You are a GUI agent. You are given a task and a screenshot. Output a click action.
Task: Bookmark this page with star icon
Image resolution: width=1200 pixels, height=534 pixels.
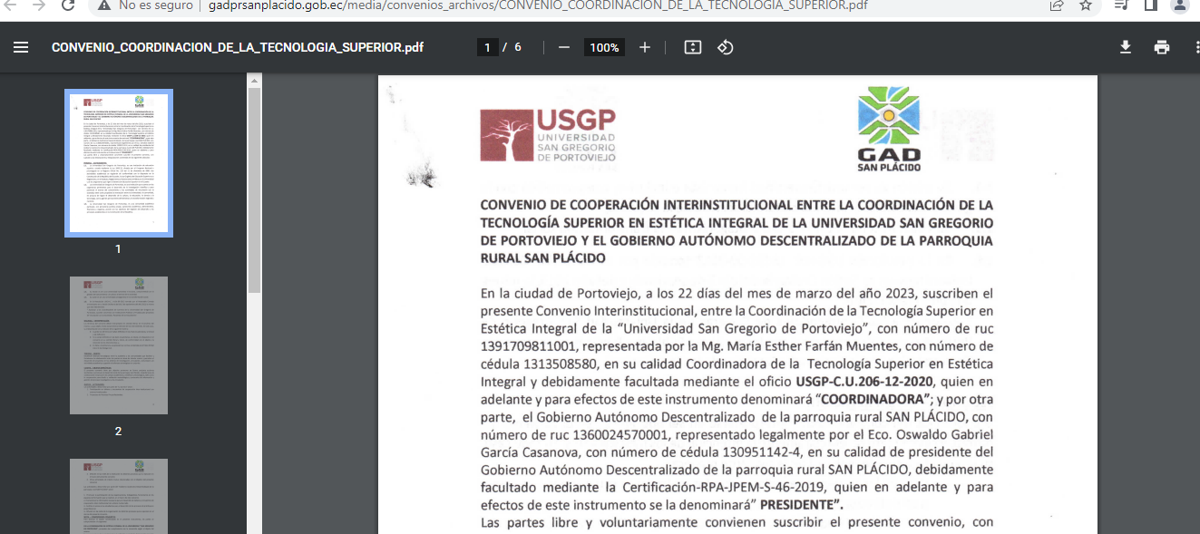coord(1086,5)
